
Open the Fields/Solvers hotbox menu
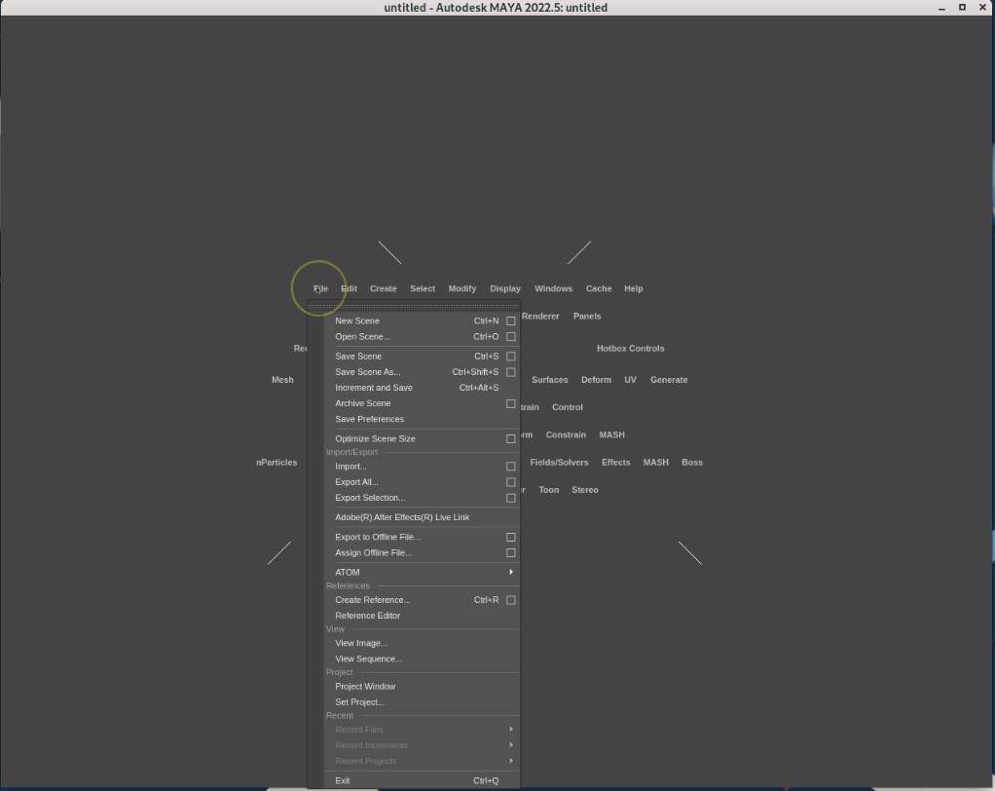(559, 463)
